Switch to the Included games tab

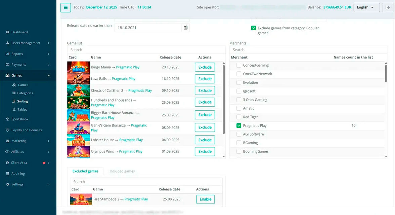click(x=122, y=171)
